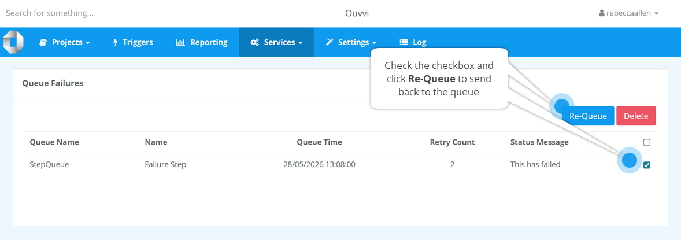This screenshot has width=681, height=240.
Task: Expand the Services menu caret
Action: (299, 43)
